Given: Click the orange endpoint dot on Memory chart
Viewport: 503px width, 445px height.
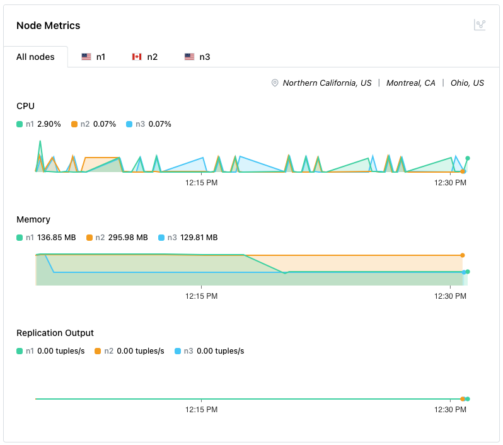Looking at the screenshot, I should pyautogui.click(x=463, y=255).
